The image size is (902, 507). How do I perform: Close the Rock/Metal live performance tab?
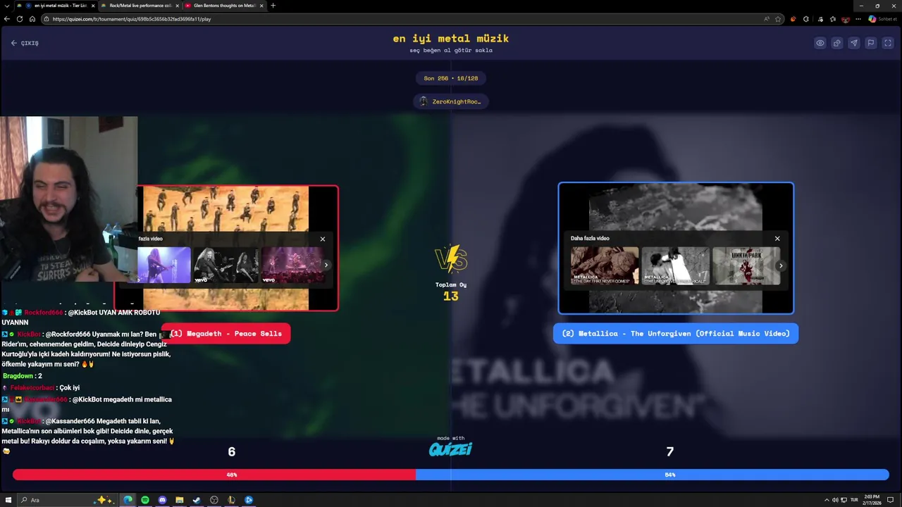pos(177,6)
